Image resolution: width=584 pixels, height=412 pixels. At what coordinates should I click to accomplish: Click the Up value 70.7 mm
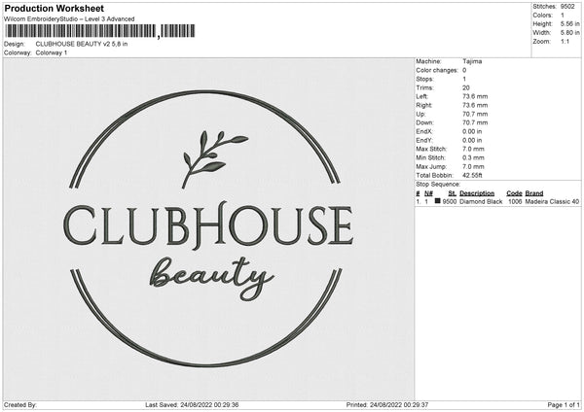(475, 114)
